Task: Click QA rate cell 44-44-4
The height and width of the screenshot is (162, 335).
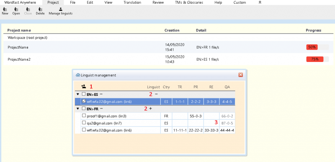Action: [227, 130]
